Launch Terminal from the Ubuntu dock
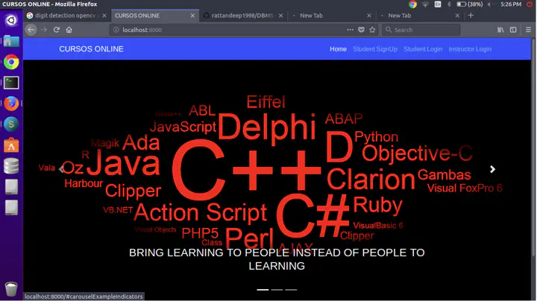Image resolution: width=537 pixels, height=301 pixels. pos(11,83)
